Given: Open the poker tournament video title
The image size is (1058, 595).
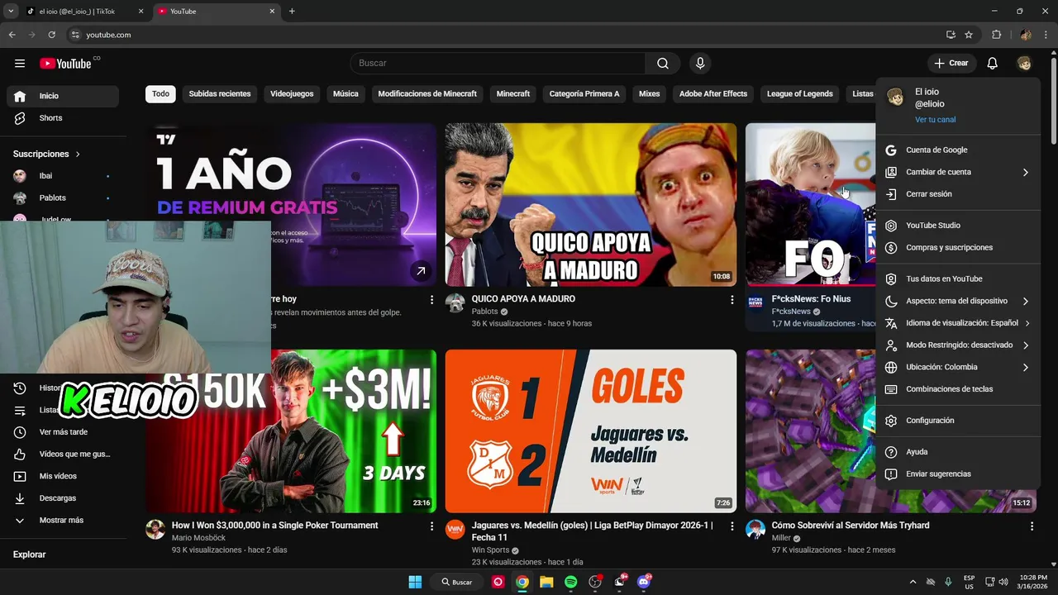Looking at the screenshot, I should point(274,526).
